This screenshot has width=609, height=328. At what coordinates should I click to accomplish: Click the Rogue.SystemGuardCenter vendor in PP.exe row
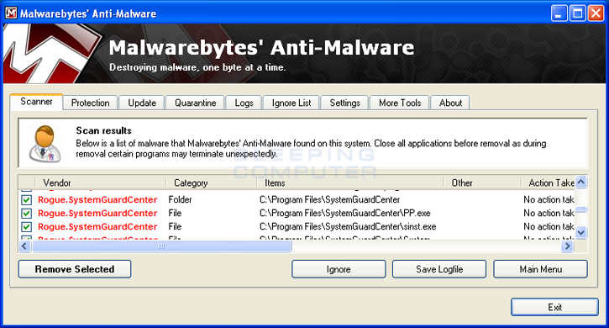(x=97, y=214)
